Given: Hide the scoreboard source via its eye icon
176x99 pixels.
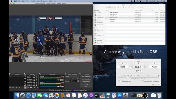Looking at the screenshot, I should [34, 86].
